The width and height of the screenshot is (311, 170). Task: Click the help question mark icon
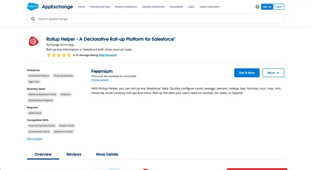coord(257,7)
